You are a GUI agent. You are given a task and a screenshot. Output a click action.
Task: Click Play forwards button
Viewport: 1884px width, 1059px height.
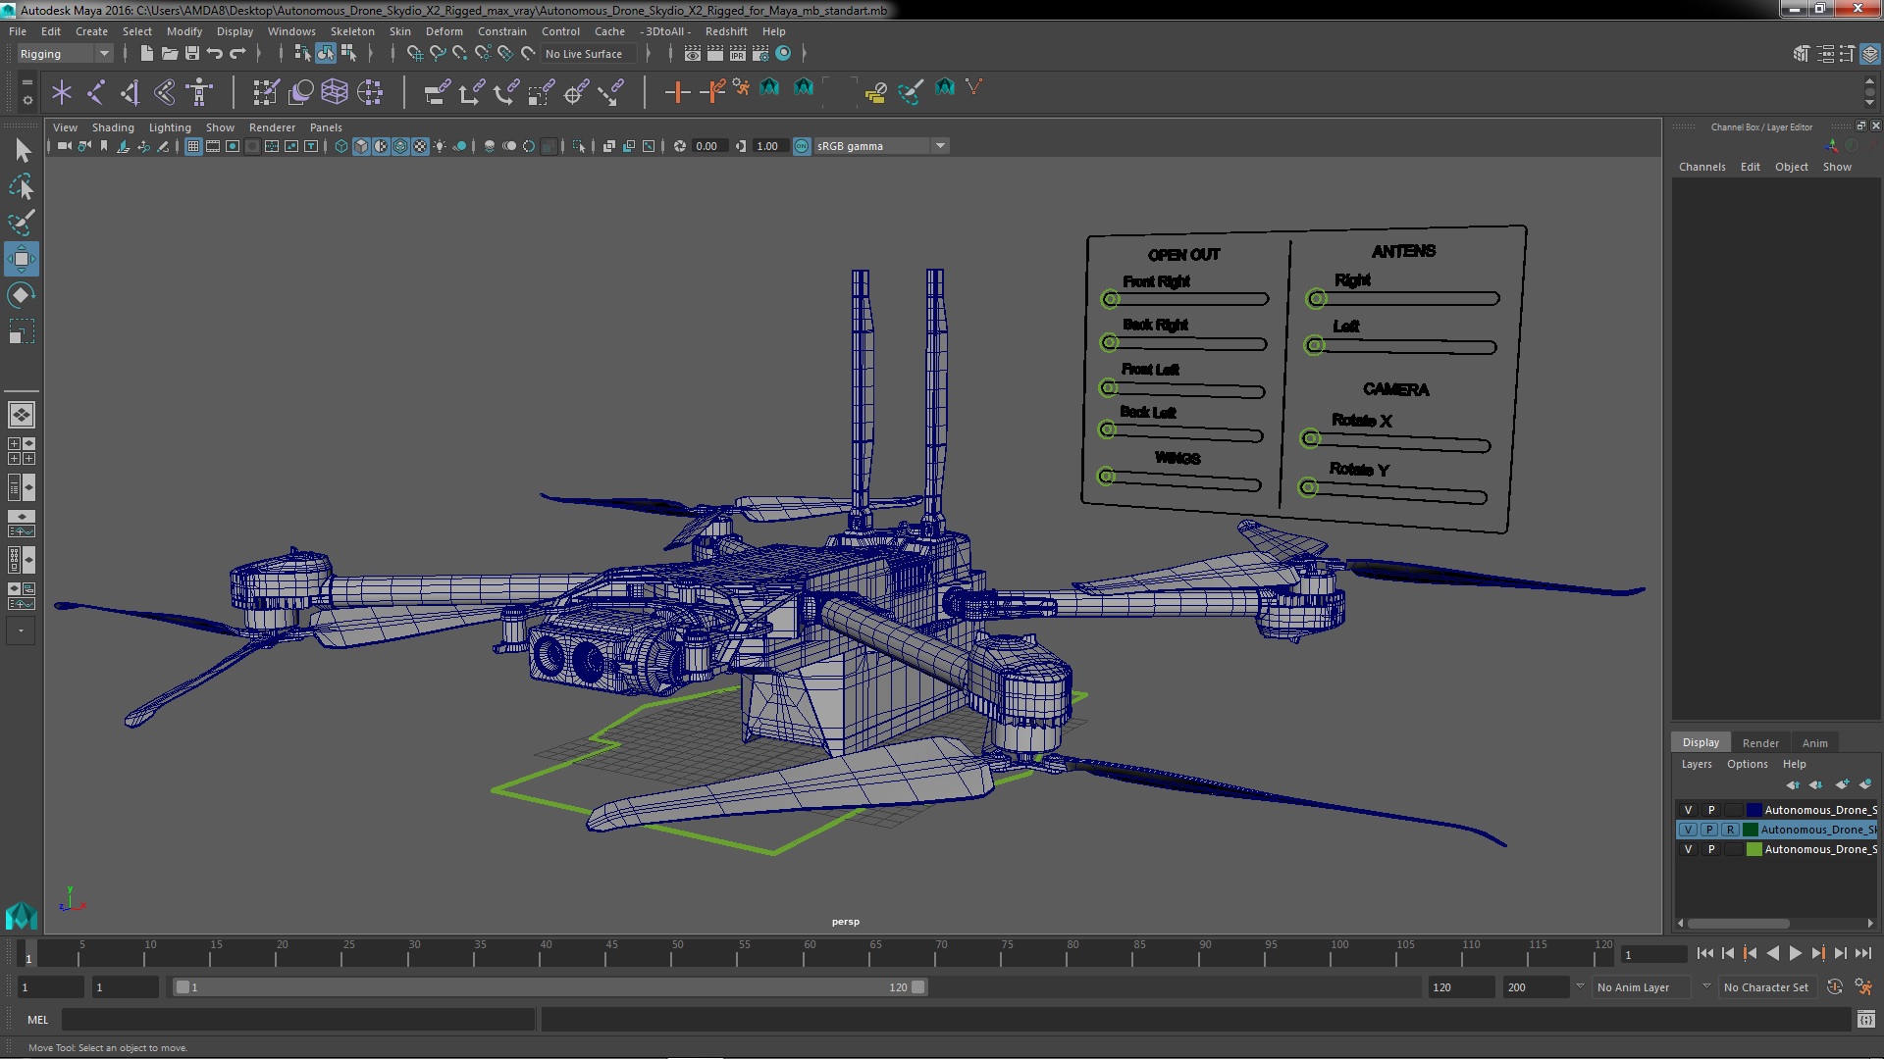point(1796,953)
